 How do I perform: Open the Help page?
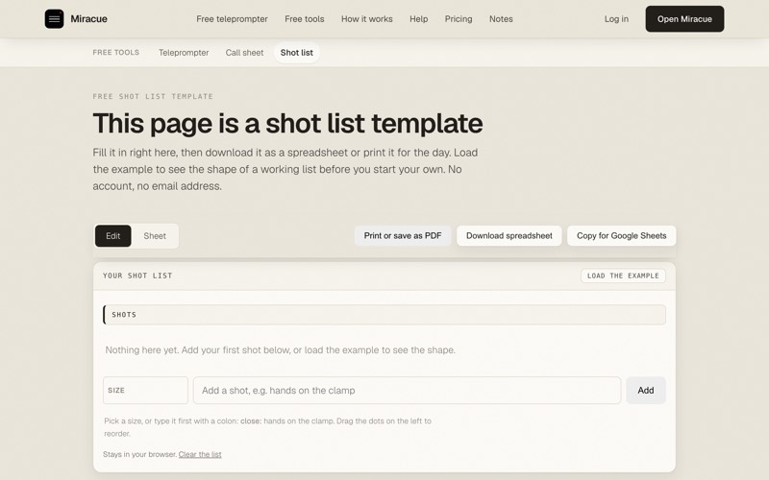418,19
